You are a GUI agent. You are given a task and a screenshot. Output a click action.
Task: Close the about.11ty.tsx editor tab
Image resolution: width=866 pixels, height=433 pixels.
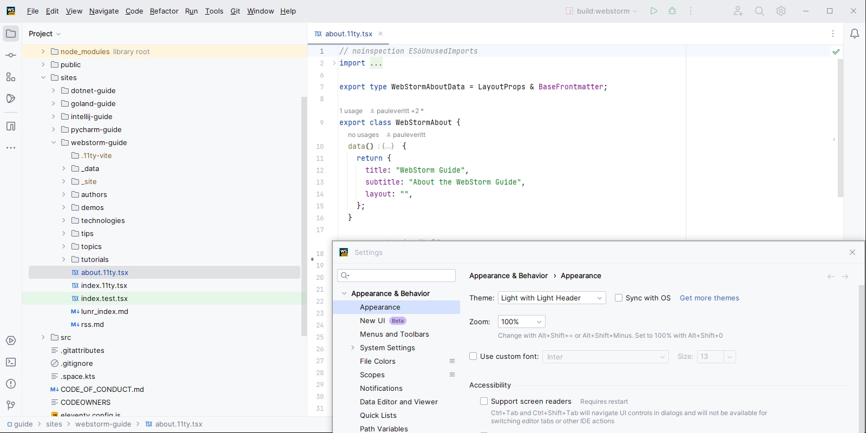click(x=380, y=34)
